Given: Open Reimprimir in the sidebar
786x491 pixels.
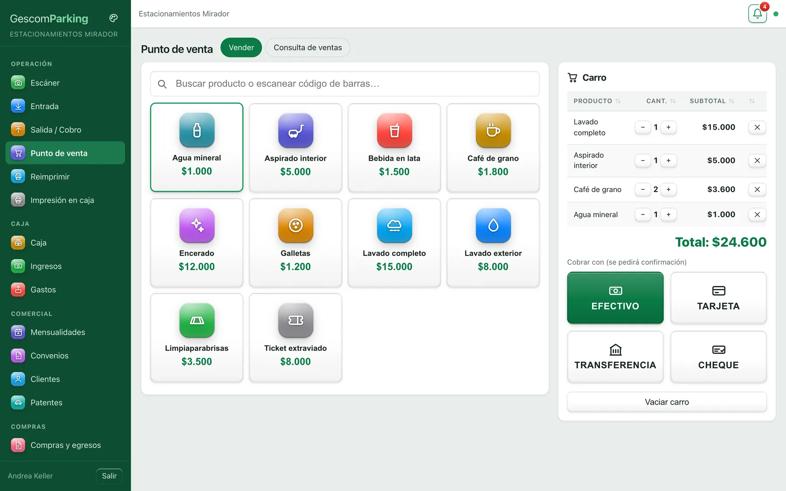Looking at the screenshot, I should click(x=65, y=177).
